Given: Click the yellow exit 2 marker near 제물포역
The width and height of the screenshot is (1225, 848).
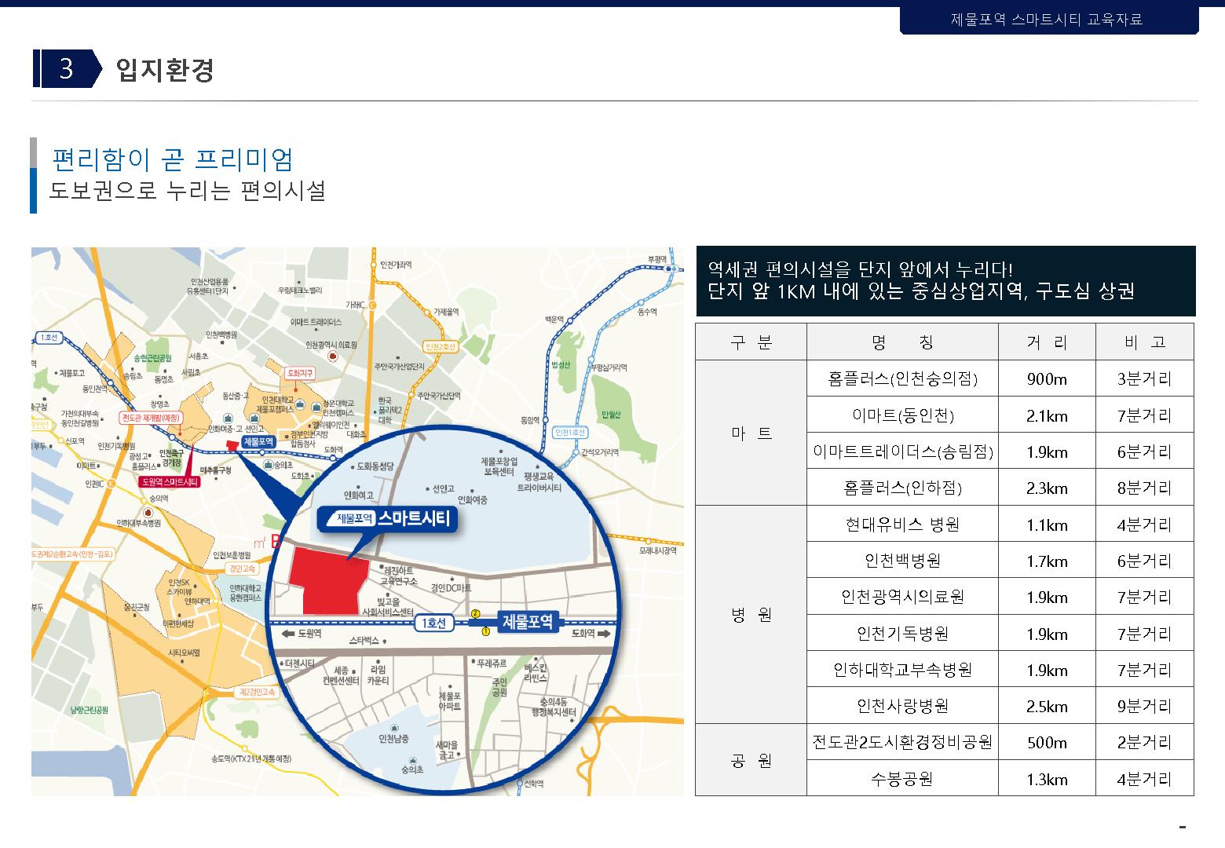Looking at the screenshot, I should [474, 613].
